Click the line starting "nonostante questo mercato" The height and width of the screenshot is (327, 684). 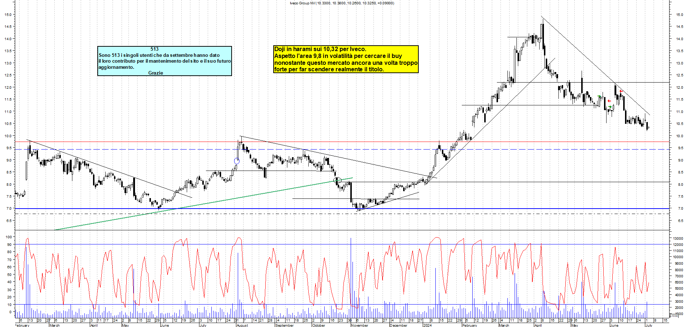pyautogui.click(x=346, y=63)
